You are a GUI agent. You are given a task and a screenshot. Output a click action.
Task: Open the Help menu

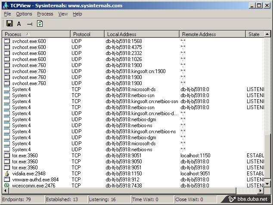[x=77, y=14]
